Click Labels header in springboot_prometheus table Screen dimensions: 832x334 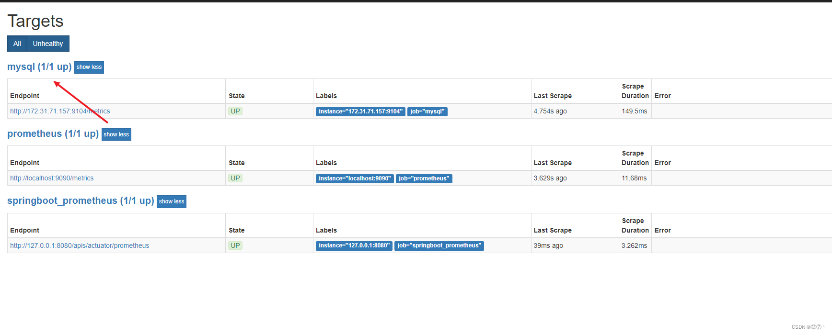tap(326, 230)
